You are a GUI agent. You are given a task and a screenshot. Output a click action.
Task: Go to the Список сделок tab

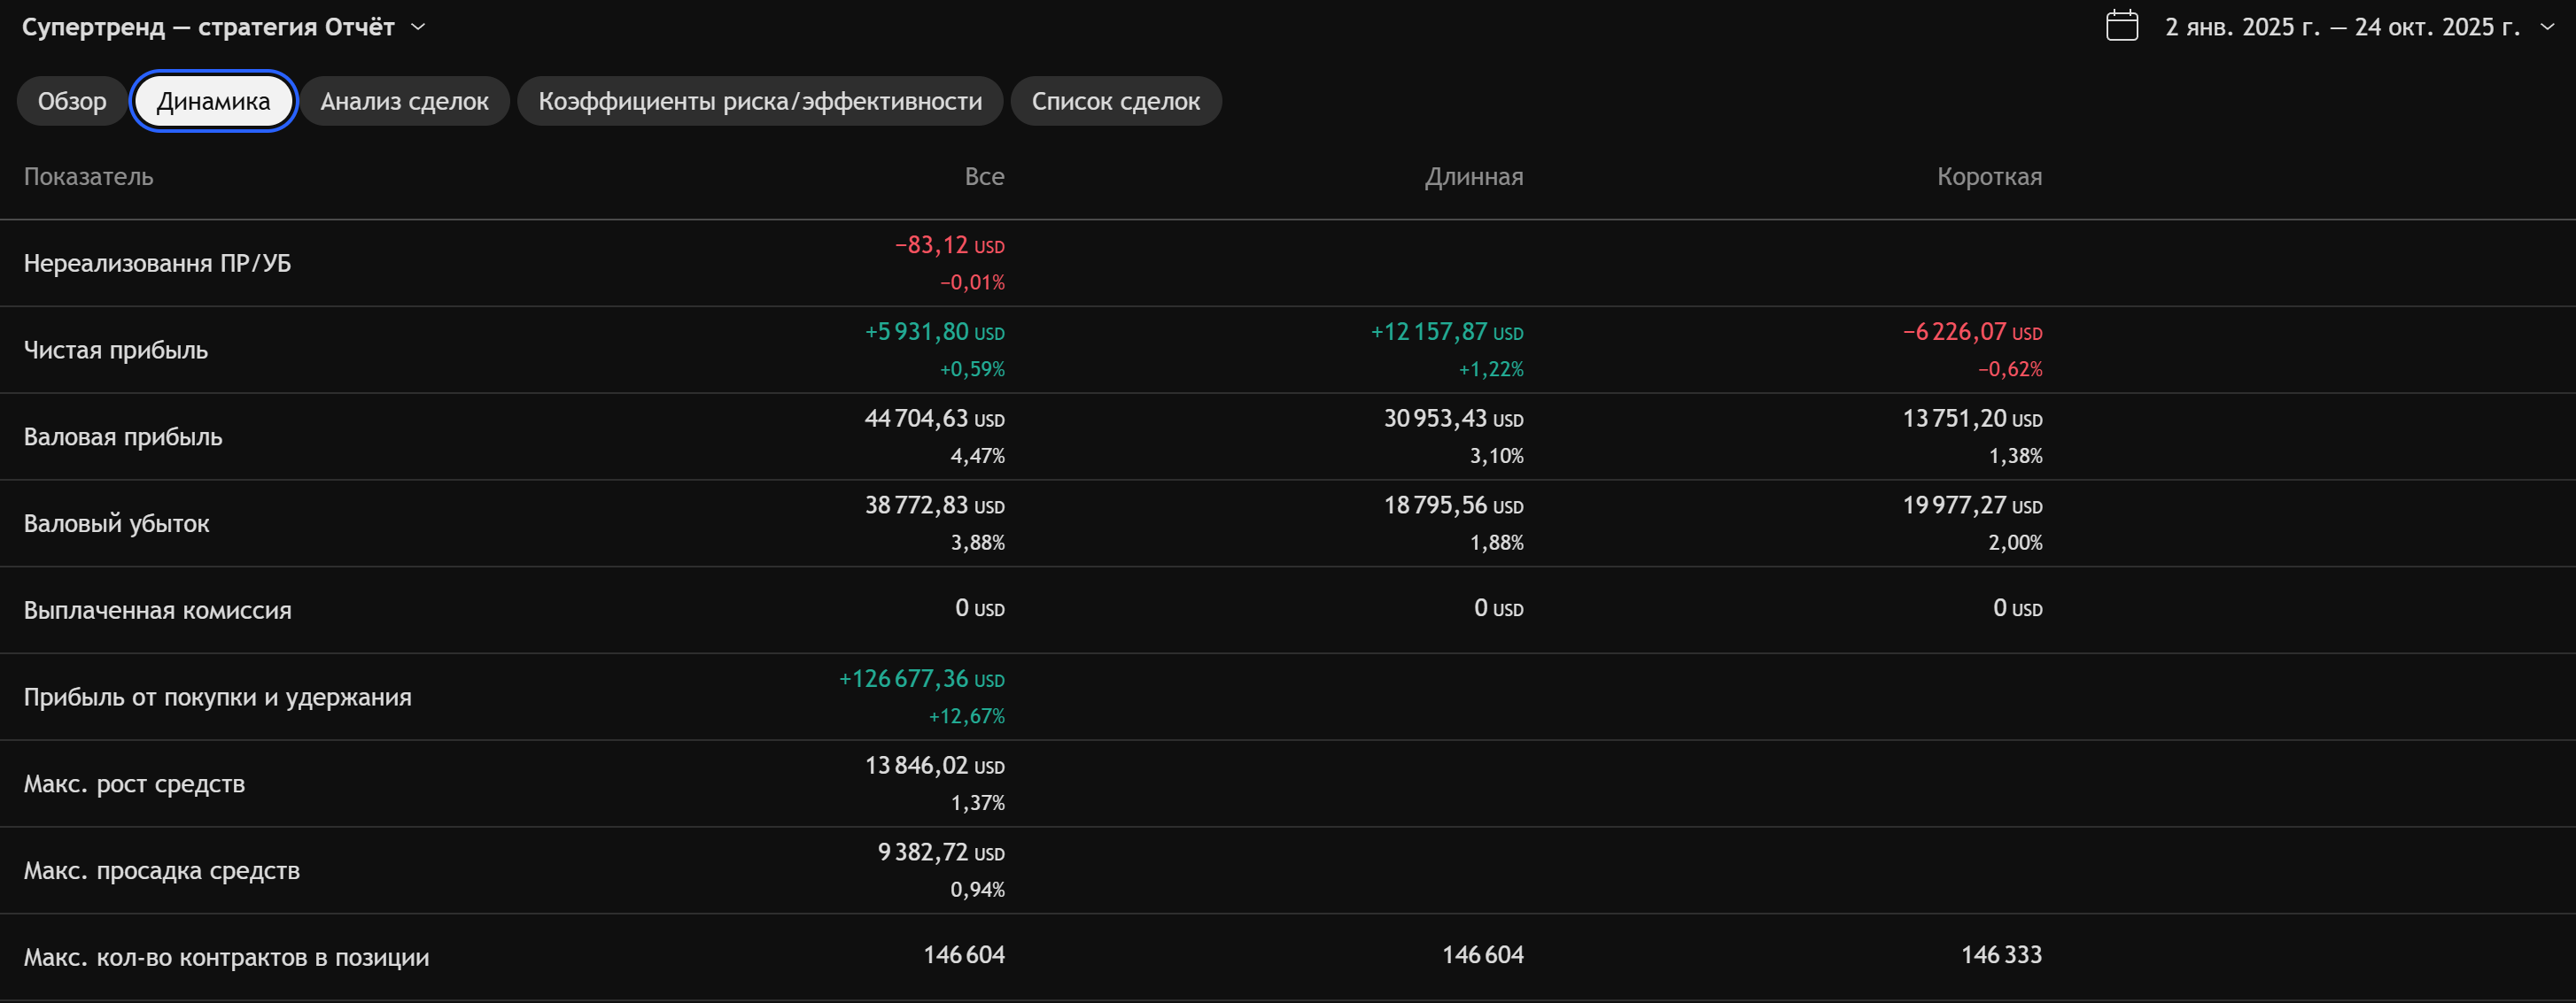(x=1115, y=101)
